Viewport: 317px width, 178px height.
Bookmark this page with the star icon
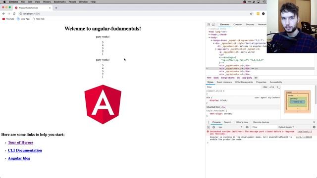coord(251,14)
